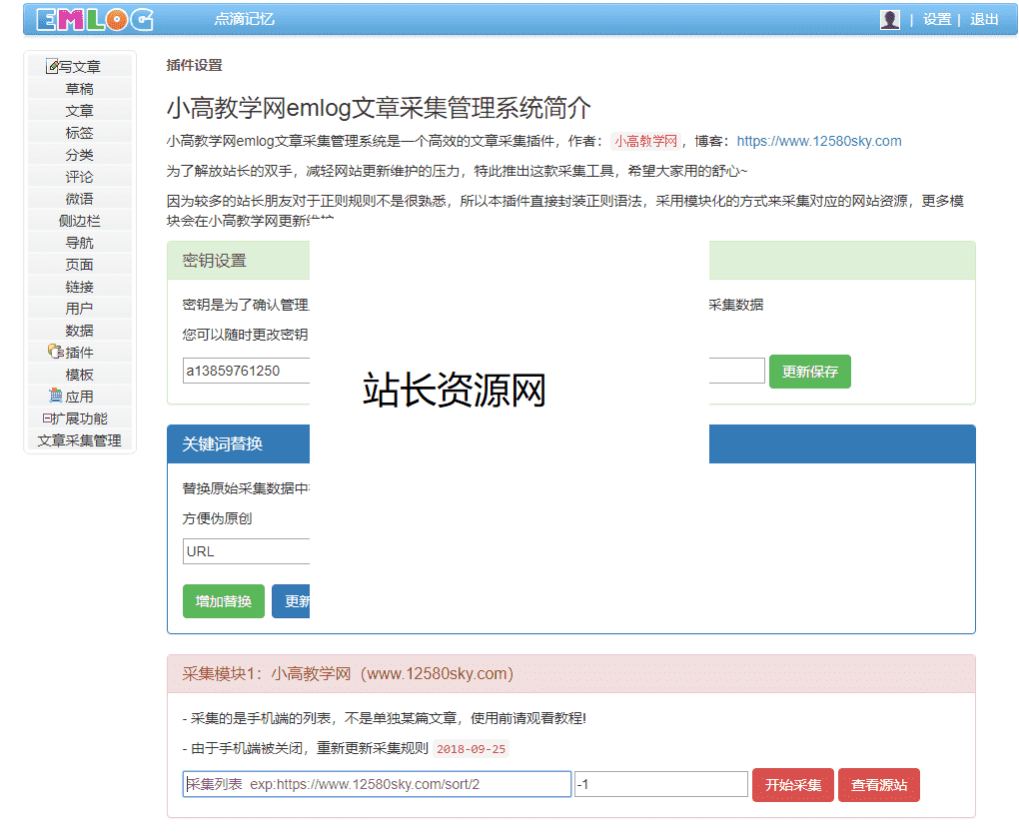This screenshot has width=1019, height=837.
Task: Select 侧边栏 in the sidebar menu
Action: [x=79, y=221]
